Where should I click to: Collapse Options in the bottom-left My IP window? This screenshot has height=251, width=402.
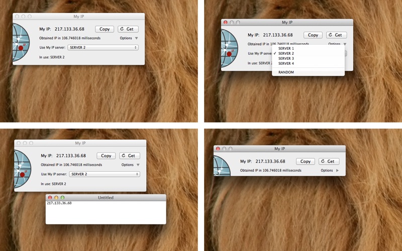pos(138,165)
